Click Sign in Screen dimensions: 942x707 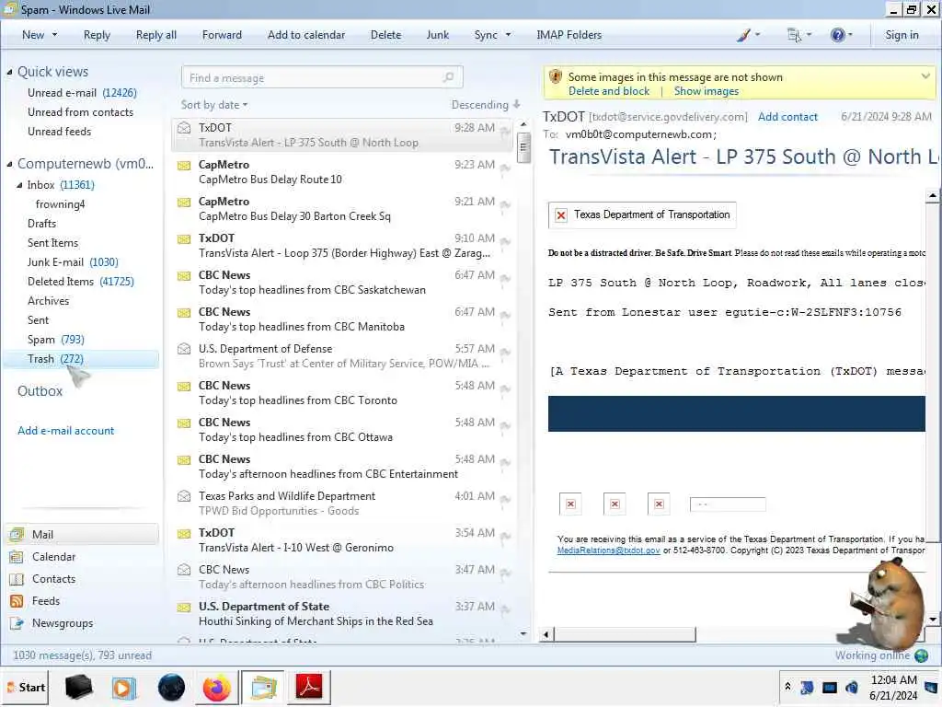902,35
